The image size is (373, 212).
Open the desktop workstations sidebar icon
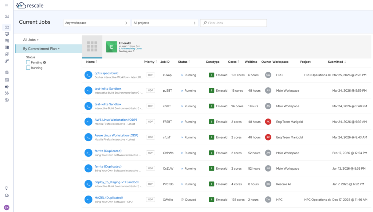7,34
